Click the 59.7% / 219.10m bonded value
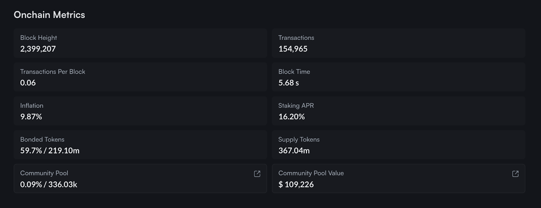Image resolution: width=541 pixels, height=208 pixels. pyautogui.click(x=50, y=151)
